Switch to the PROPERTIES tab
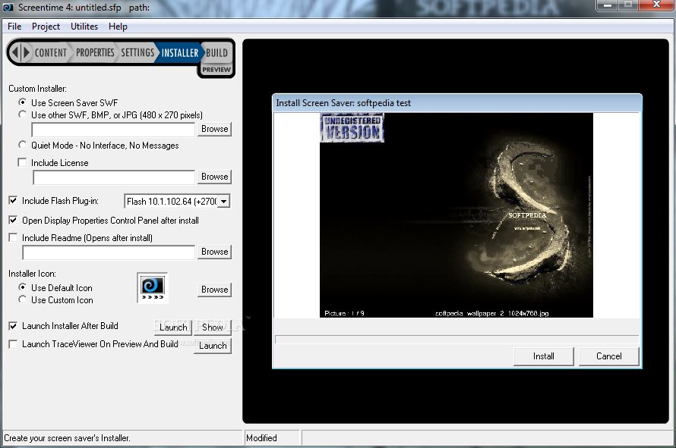 pyautogui.click(x=95, y=53)
